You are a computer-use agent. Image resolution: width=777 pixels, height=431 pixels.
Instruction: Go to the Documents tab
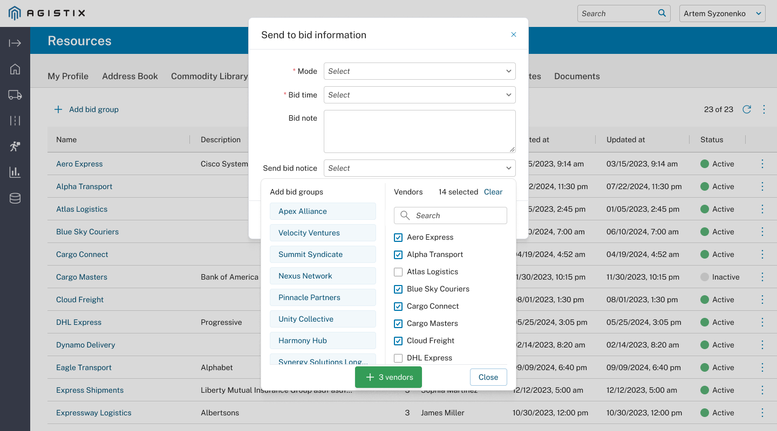tap(577, 77)
